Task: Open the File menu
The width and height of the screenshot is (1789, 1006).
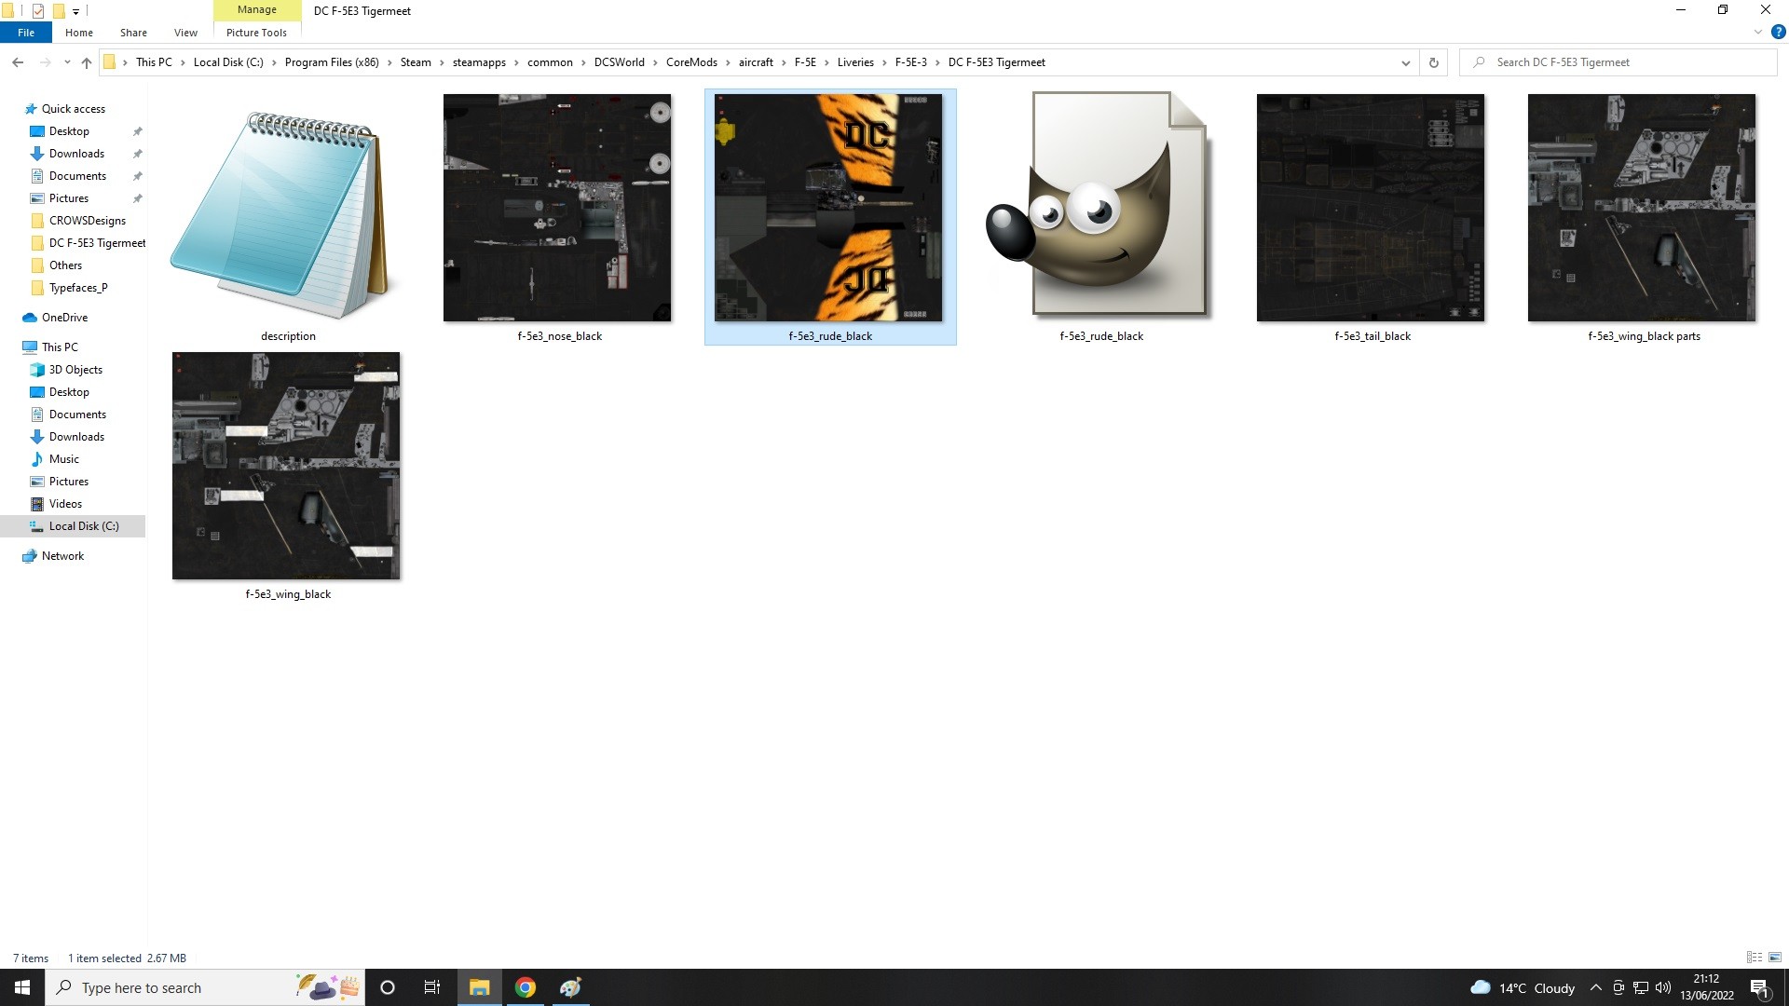Action: [26, 33]
